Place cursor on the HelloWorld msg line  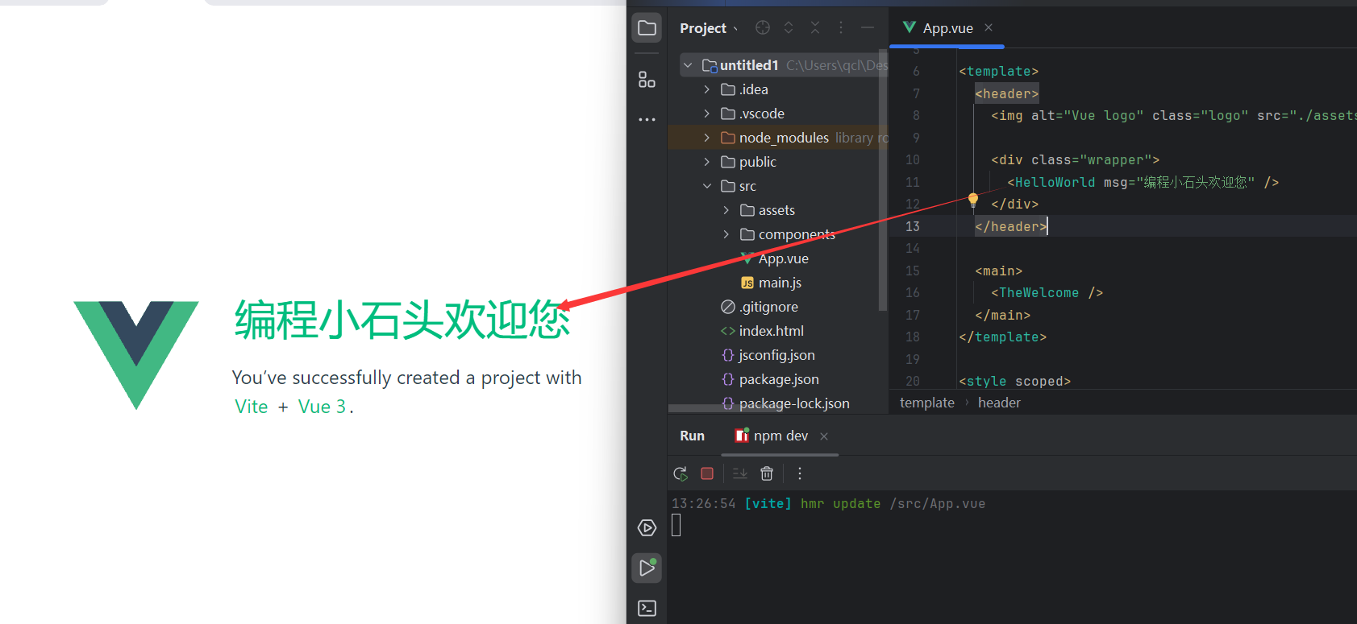tap(1143, 182)
